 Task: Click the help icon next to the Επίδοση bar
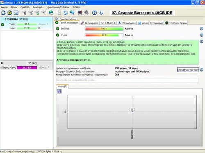(201, 29)
